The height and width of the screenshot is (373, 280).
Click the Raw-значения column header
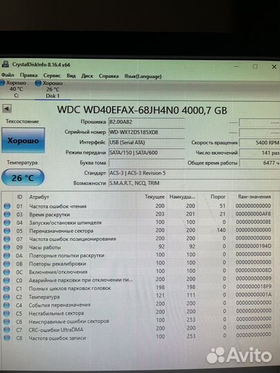(254, 196)
